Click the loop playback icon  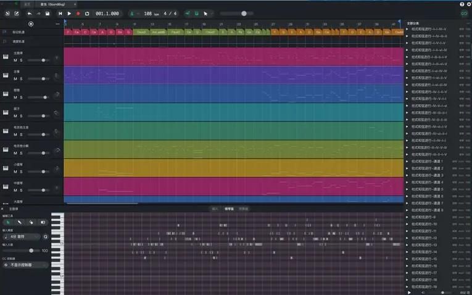coord(87,14)
